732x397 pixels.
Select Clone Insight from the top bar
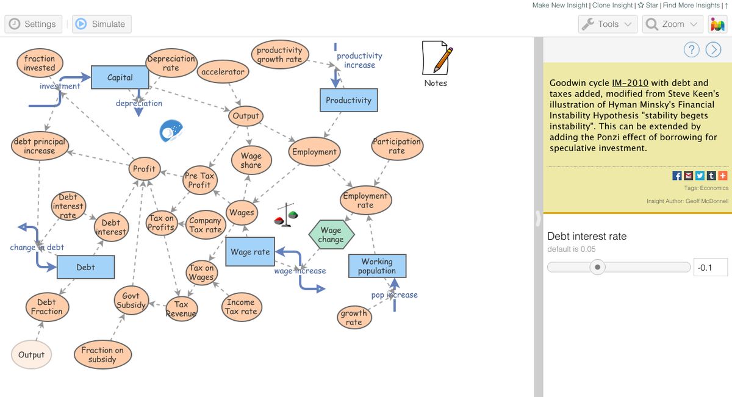tap(612, 5)
